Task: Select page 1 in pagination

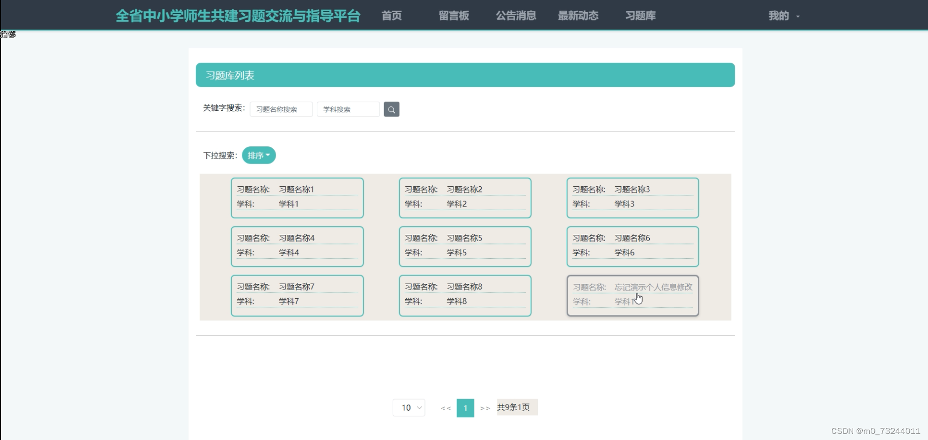Action: (x=466, y=408)
